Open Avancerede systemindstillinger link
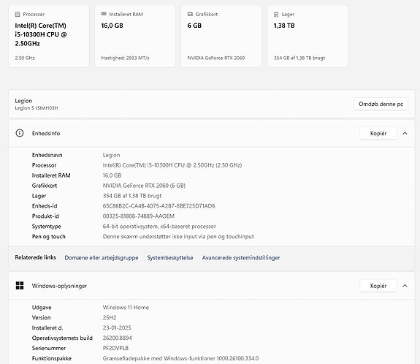420x364 pixels. (x=241, y=257)
